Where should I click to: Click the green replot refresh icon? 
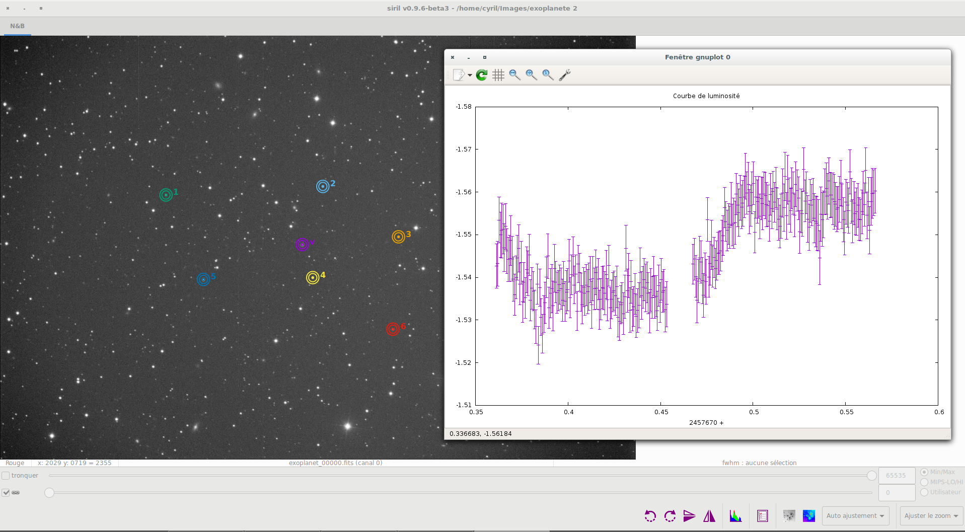click(482, 75)
